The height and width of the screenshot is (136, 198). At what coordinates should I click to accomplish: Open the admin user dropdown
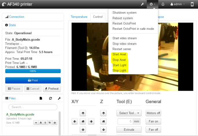tap(177, 4)
